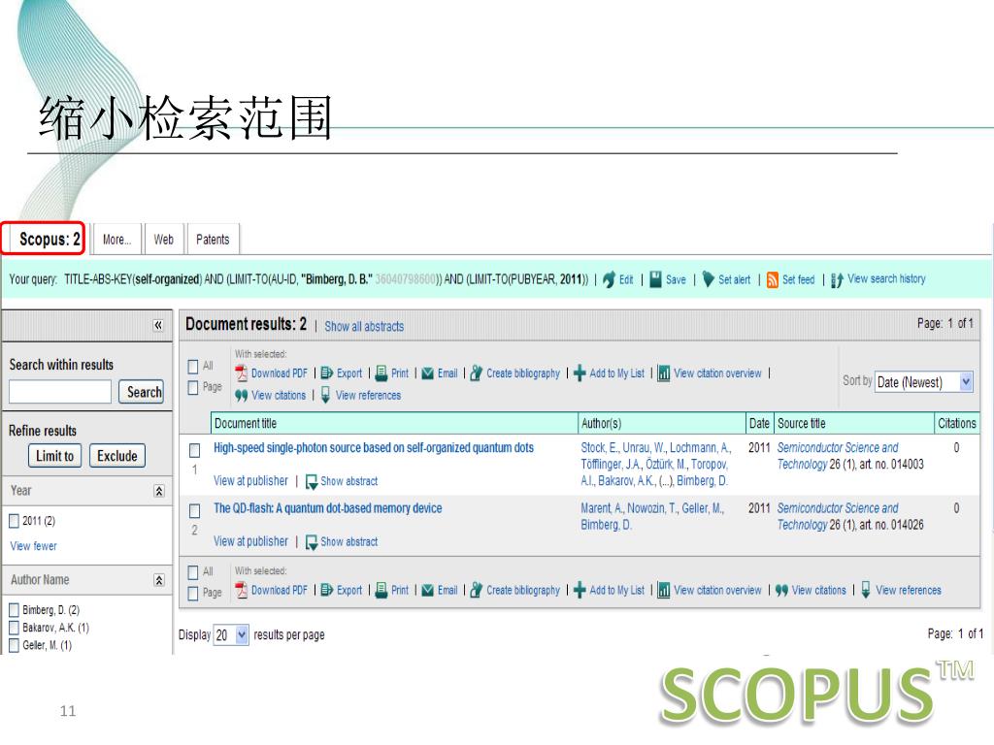Viewport: 994px width, 745px height.
Task: Click top Print icon
Action: [381, 373]
